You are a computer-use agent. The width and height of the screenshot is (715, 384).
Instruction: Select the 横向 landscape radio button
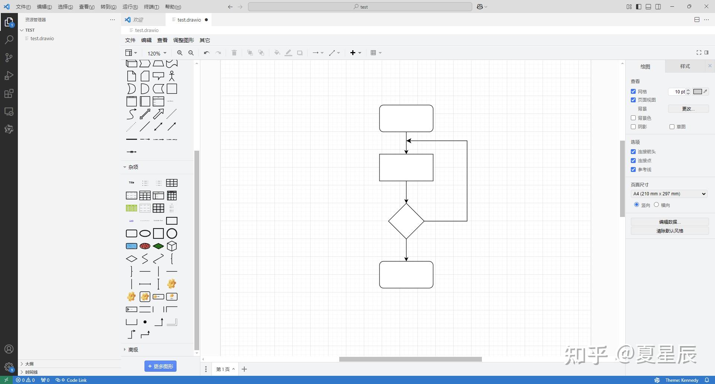pyautogui.click(x=657, y=205)
